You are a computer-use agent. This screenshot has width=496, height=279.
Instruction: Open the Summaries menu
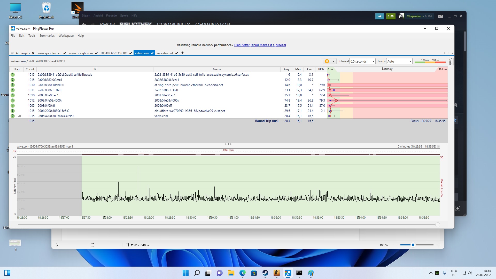[47, 36]
